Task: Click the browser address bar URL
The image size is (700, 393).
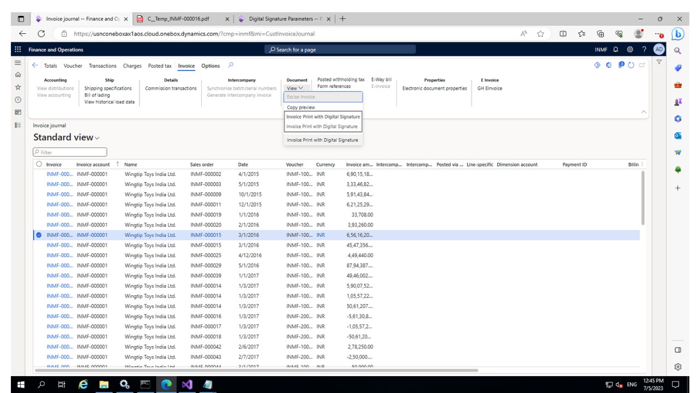Action: pyautogui.click(x=194, y=34)
